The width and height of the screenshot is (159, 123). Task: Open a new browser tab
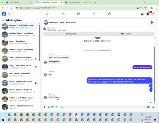coord(95,3)
